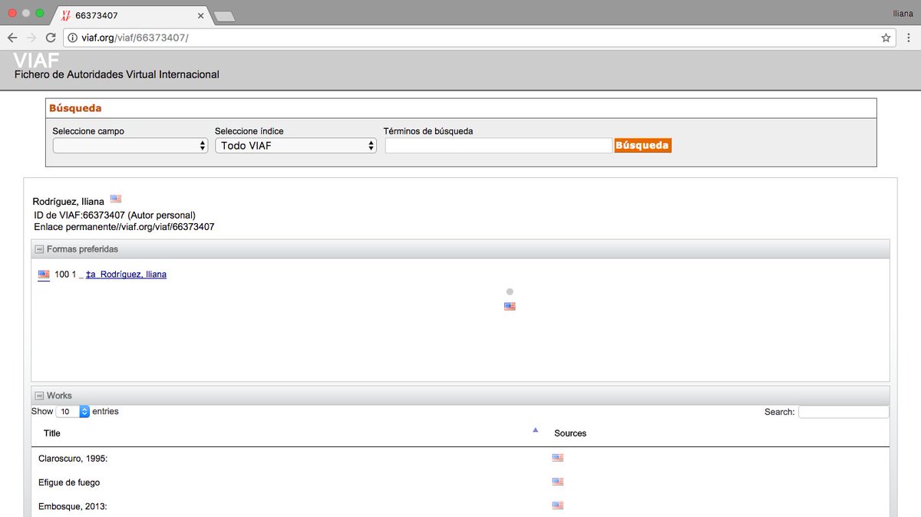Click the VIAF logo in the header

click(37, 61)
